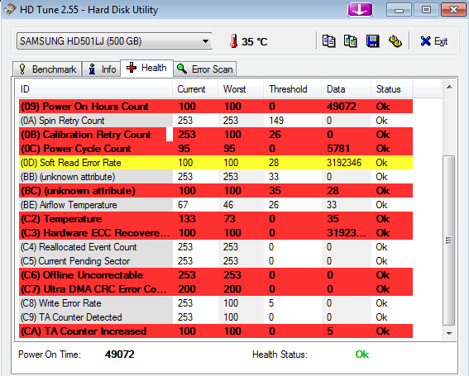Switch to the Info tab
Image resolution: width=469 pixels, height=376 pixels.
[x=102, y=69]
